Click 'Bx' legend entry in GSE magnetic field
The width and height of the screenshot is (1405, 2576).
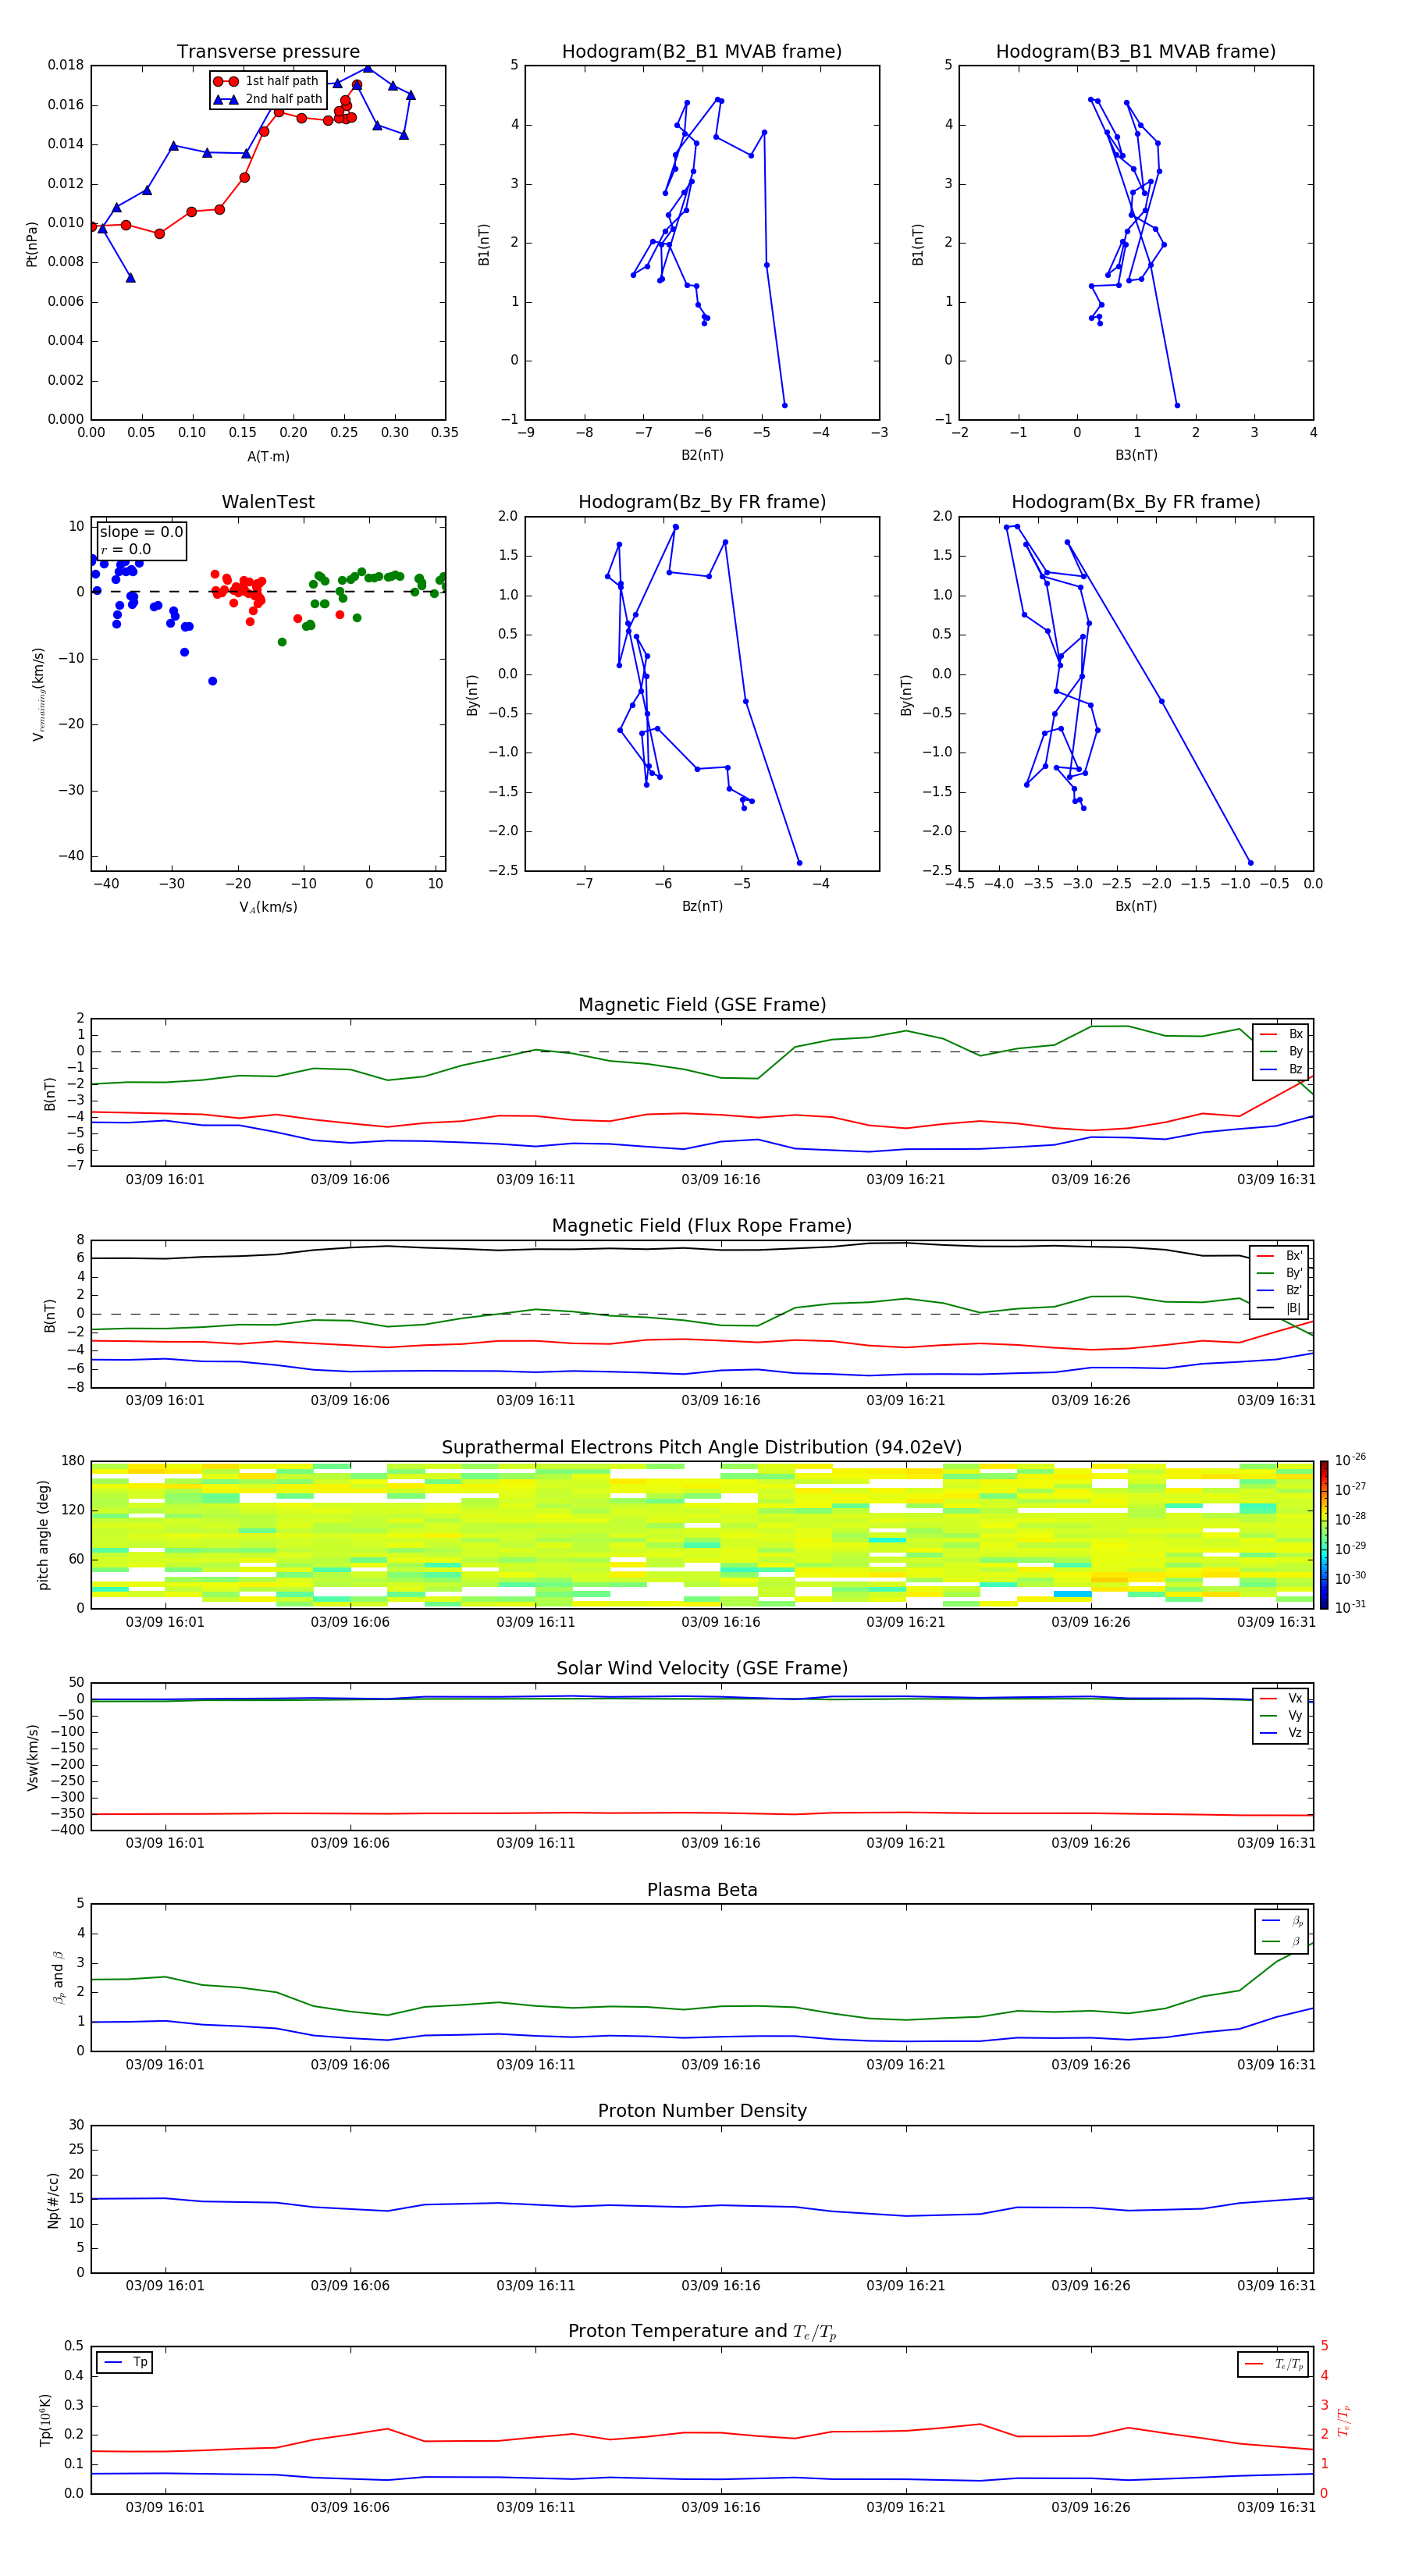pos(1281,1034)
